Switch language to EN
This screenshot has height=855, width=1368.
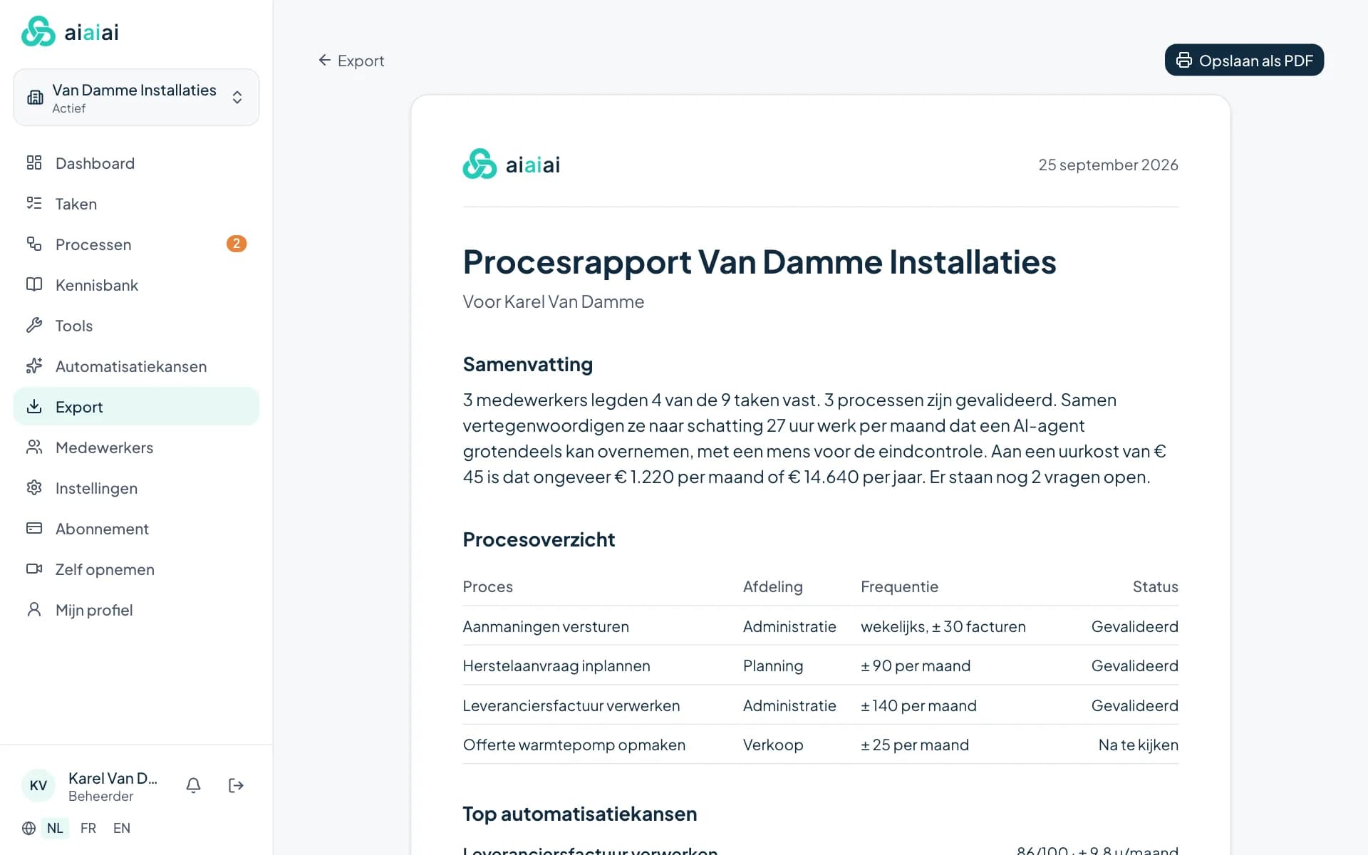click(122, 829)
